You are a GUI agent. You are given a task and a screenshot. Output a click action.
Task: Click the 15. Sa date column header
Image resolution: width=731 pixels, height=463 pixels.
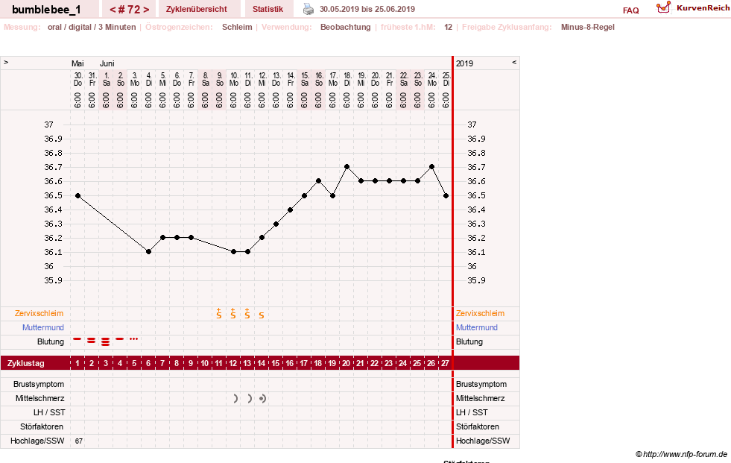click(x=305, y=79)
